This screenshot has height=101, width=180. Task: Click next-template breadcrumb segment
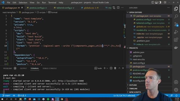tap(9, 12)
